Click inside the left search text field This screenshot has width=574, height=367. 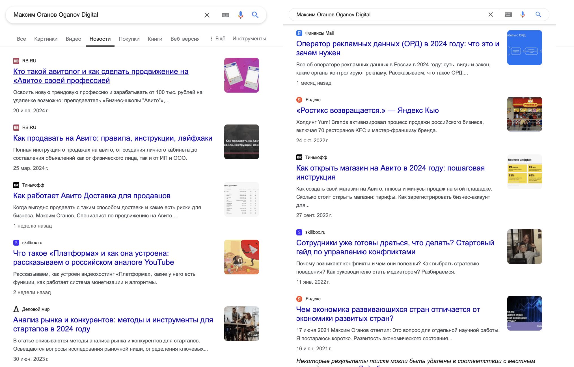pyautogui.click(x=105, y=15)
